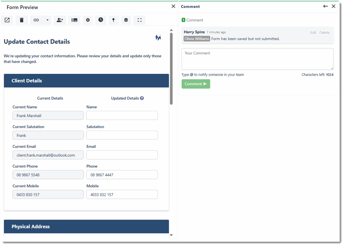Click the green comment count badge
344x246 pixels.
[x=183, y=20]
